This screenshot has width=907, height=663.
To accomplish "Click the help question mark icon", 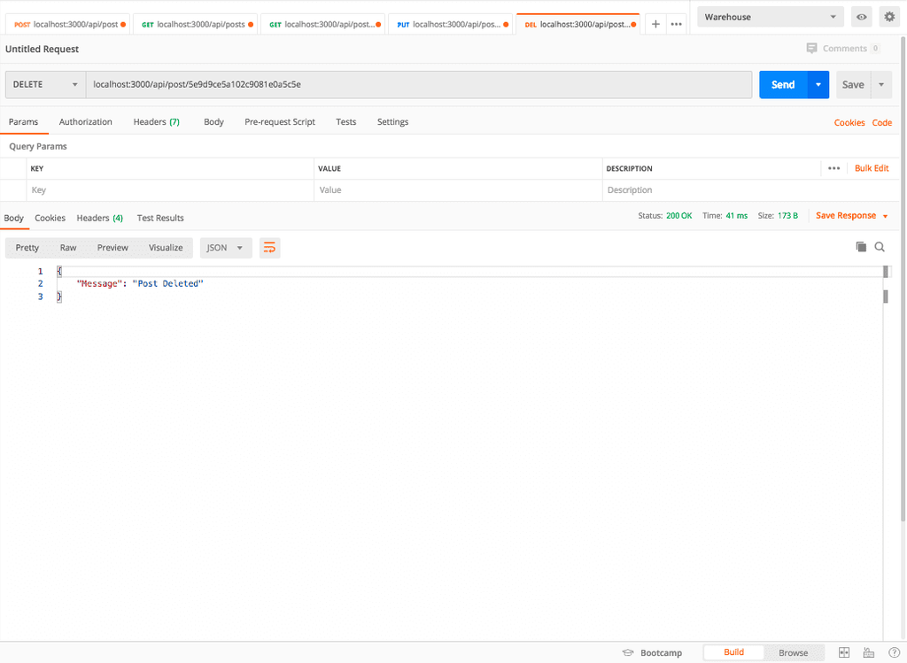I will [894, 652].
